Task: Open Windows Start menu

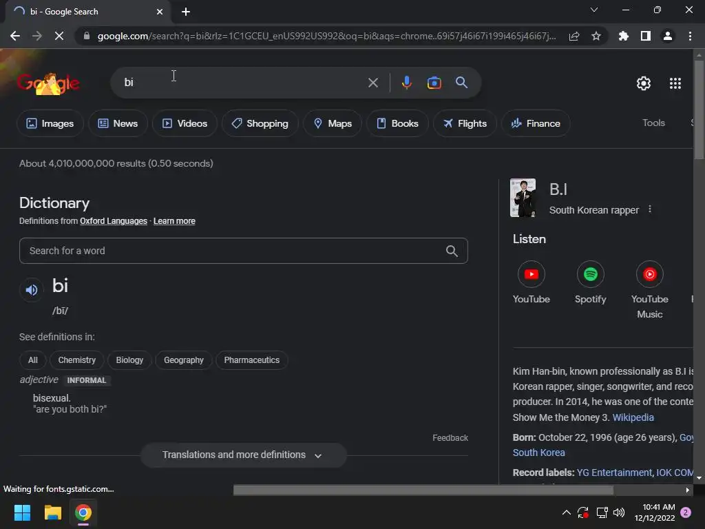Action: point(22,512)
